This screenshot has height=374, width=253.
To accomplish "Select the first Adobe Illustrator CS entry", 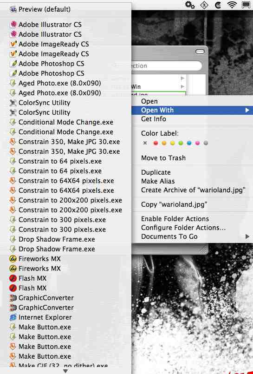I will click(65, 25).
